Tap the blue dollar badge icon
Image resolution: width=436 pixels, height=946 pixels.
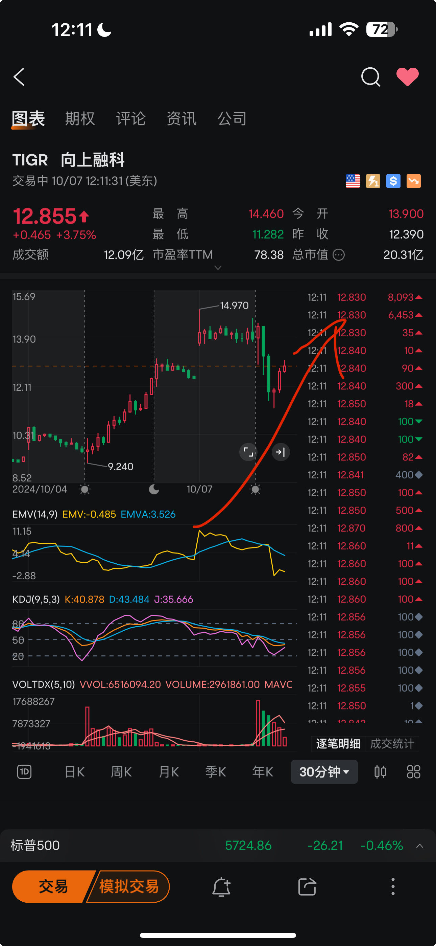tap(393, 181)
